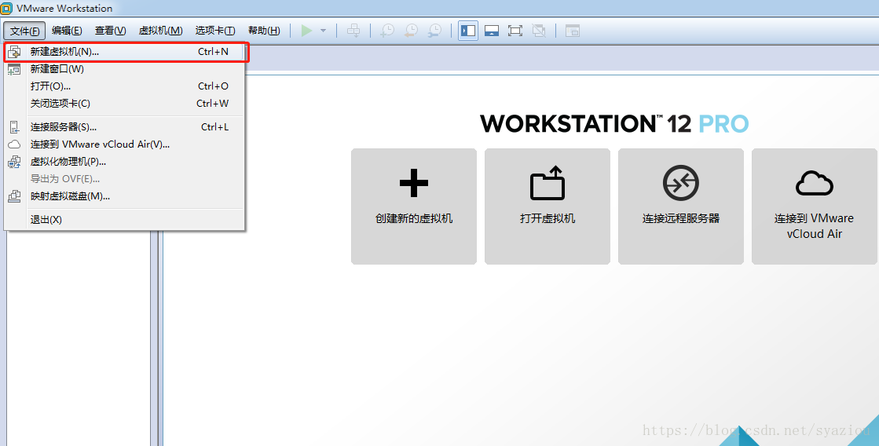Click the new window menu icon
Screen dimensions: 879x446
coord(14,69)
